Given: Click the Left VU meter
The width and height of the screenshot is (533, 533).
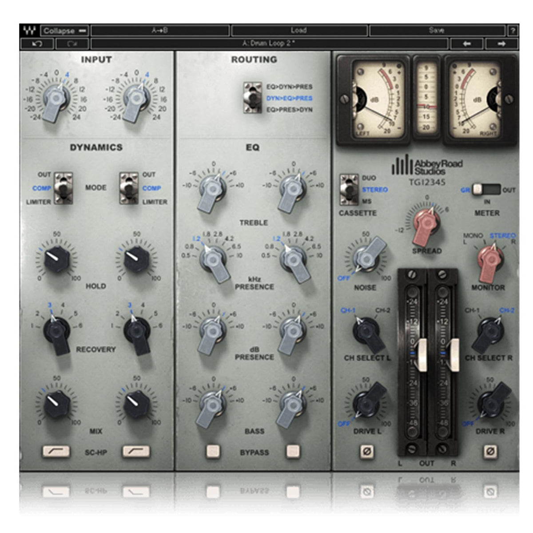Looking at the screenshot, I should coord(374,100).
